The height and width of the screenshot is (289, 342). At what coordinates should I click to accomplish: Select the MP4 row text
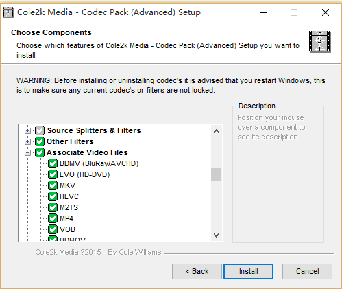[x=66, y=218]
